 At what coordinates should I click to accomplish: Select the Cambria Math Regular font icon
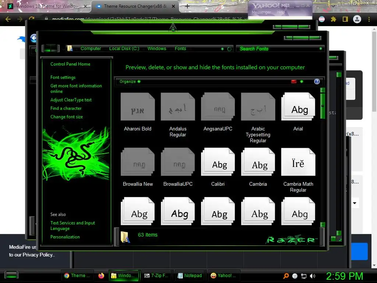pos(298,162)
